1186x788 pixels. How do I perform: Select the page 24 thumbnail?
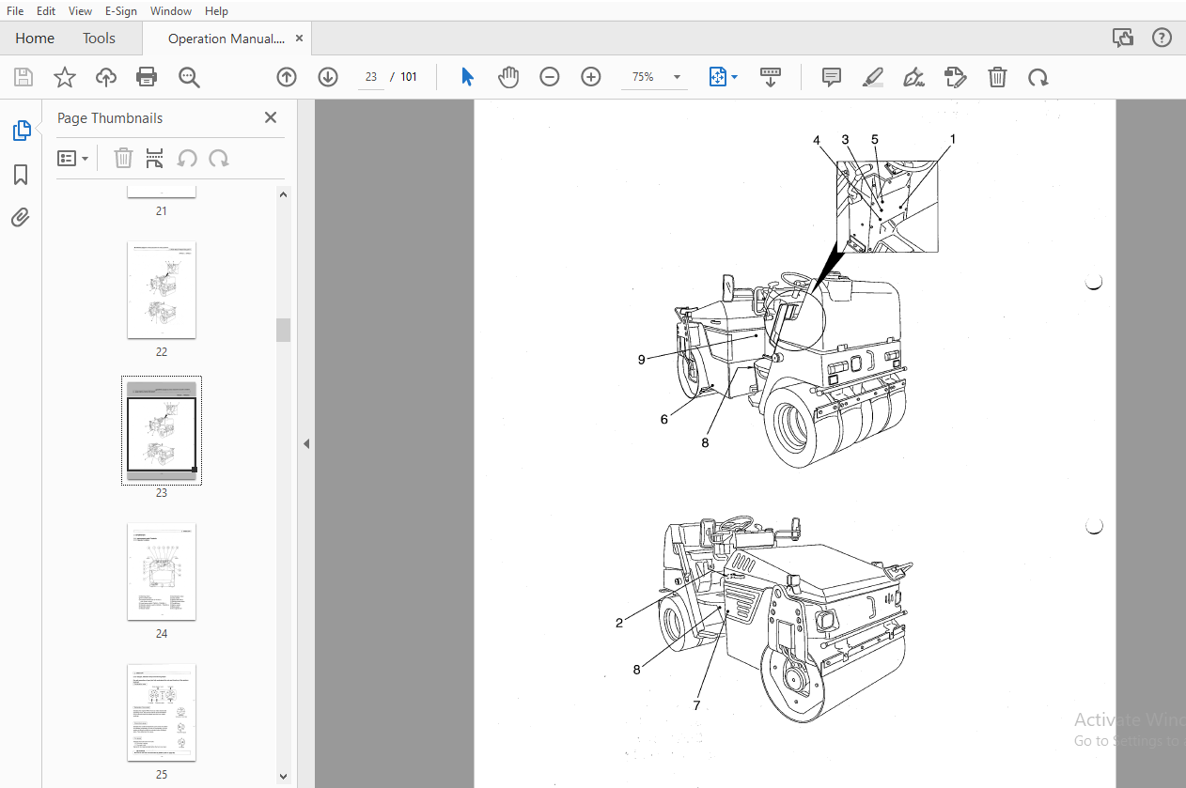[x=162, y=572]
